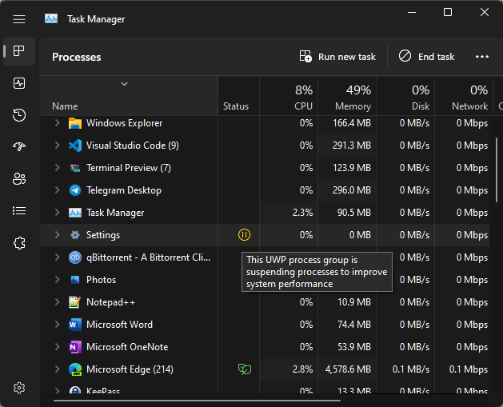
Task: Click the Telegram Desktop icon
Action: click(x=75, y=190)
